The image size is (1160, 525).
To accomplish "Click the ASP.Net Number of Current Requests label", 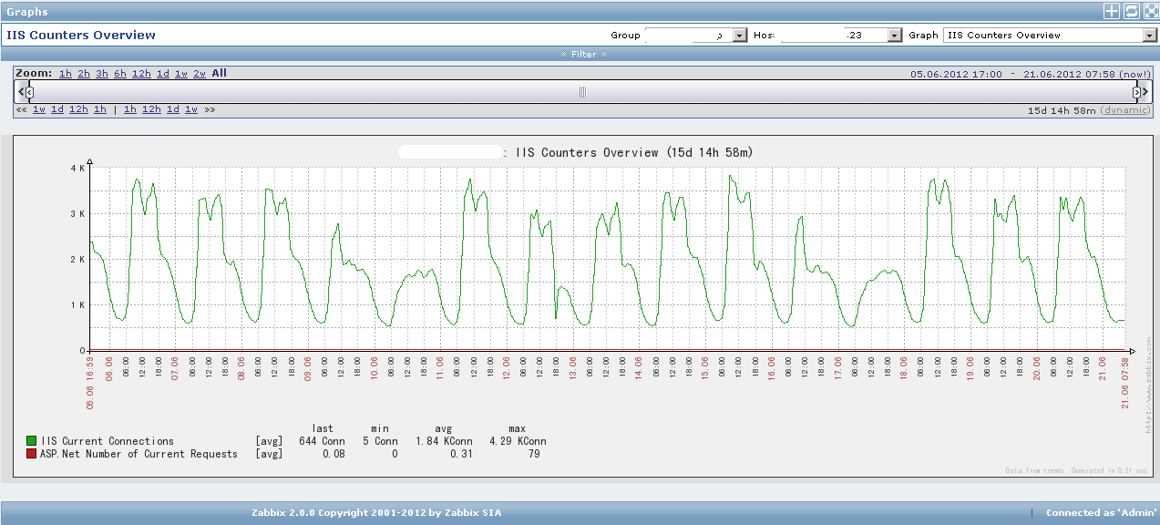I will 139,454.
